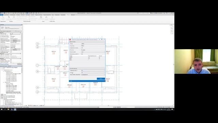Close the Project Browser panel
The image size is (218, 123).
[x=21, y=66]
